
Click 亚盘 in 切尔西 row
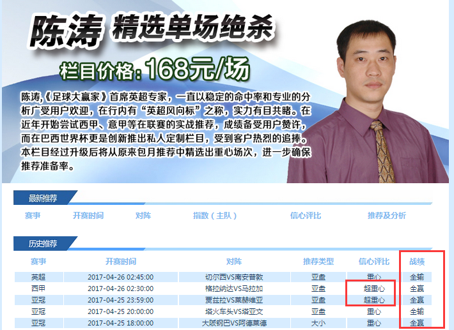[318, 277]
